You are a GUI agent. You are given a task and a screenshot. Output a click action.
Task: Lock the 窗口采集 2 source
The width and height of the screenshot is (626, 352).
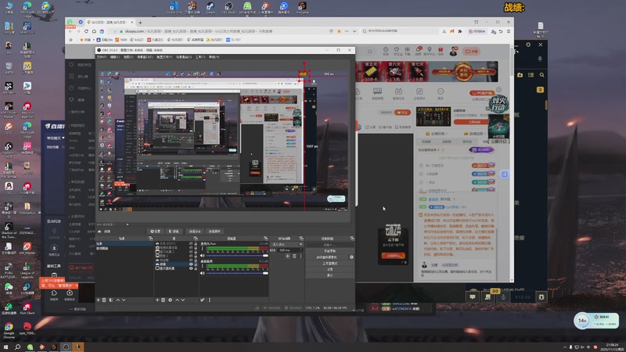196,251
